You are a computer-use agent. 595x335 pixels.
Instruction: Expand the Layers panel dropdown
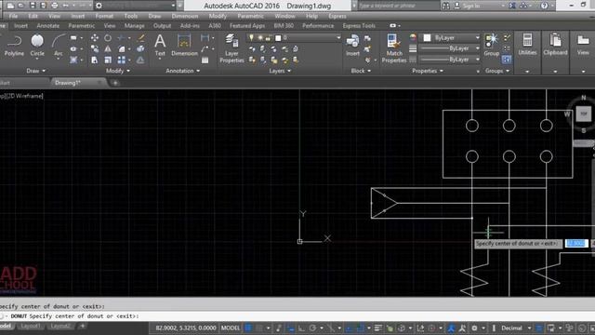[280, 71]
